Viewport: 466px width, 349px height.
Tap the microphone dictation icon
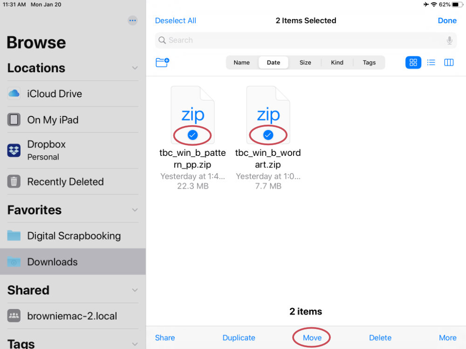449,40
